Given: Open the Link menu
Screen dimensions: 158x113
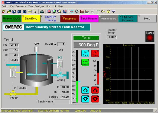Looking at the screenshot, I should click(x=54, y=6).
